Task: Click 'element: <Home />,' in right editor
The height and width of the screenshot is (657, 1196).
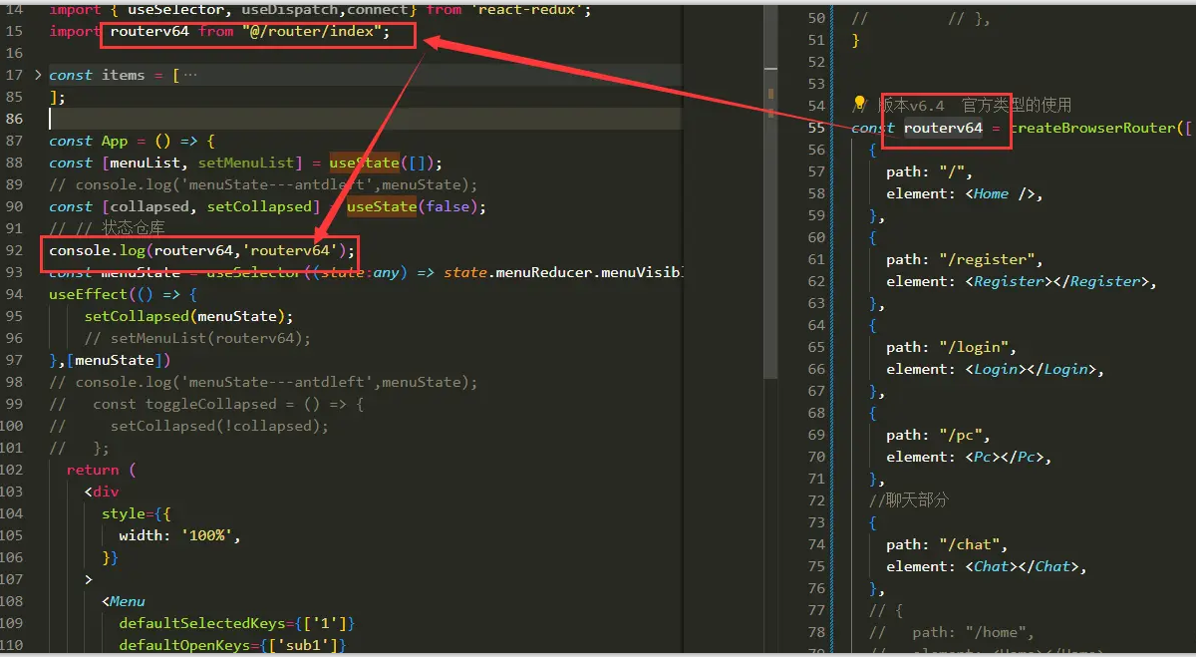Action: 965,193
